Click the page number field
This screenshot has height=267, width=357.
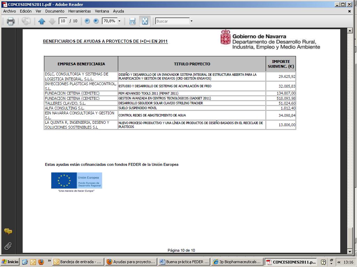[x=63, y=21]
